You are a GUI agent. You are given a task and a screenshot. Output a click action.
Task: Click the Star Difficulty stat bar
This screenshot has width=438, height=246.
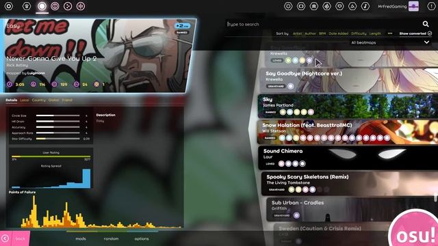click(57, 139)
